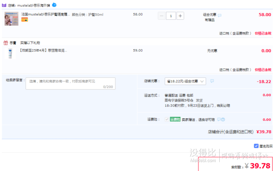Click the Tmall store icon beside the shop name
273x171 pixels.
click(4, 5)
